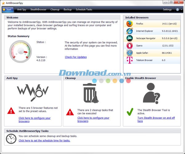Image resolution: width=185 pixels, height=154 pixels.
Task: Open the Backup tab
Action: point(68,10)
